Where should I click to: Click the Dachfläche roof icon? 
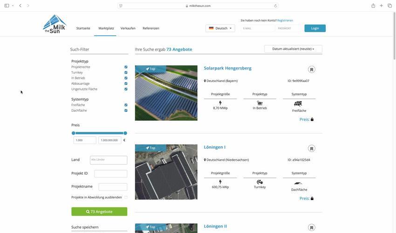[x=298, y=184]
